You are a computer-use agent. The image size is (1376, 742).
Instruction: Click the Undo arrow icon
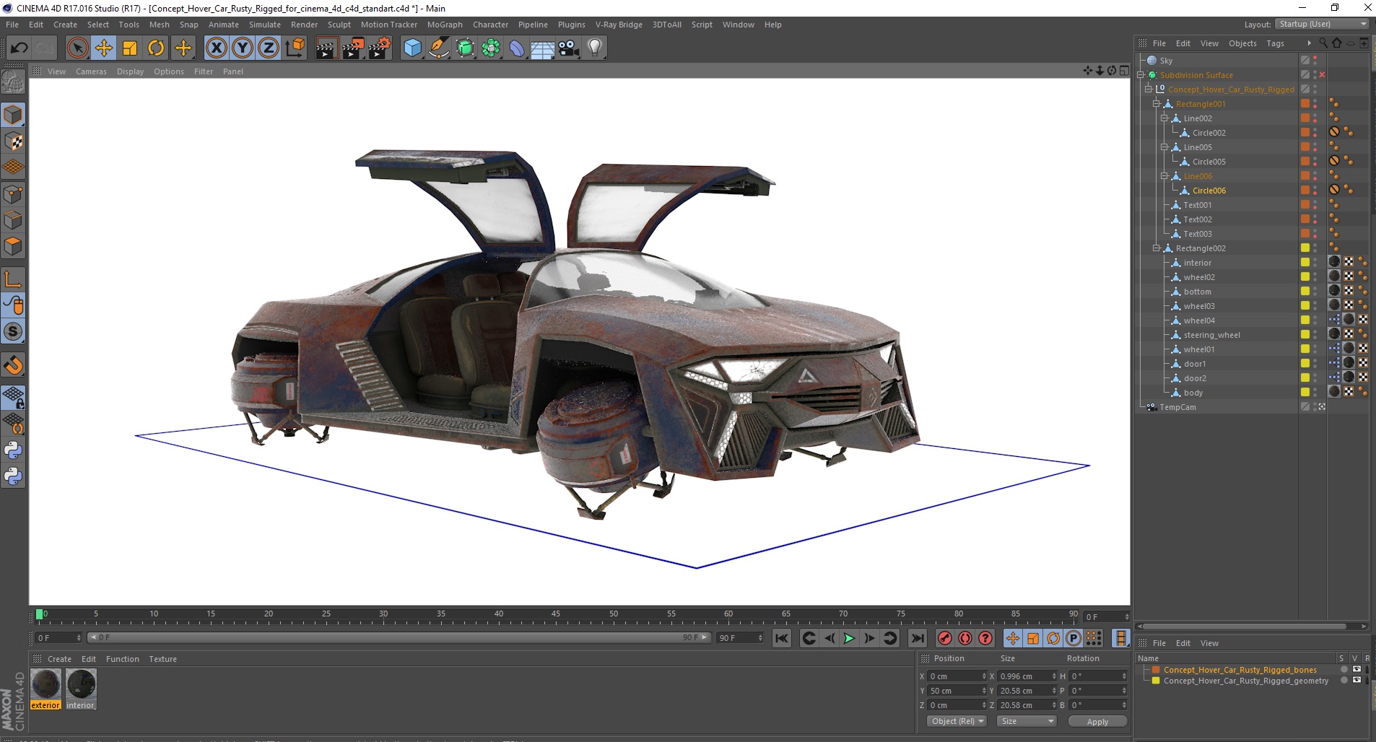(19, 48)
